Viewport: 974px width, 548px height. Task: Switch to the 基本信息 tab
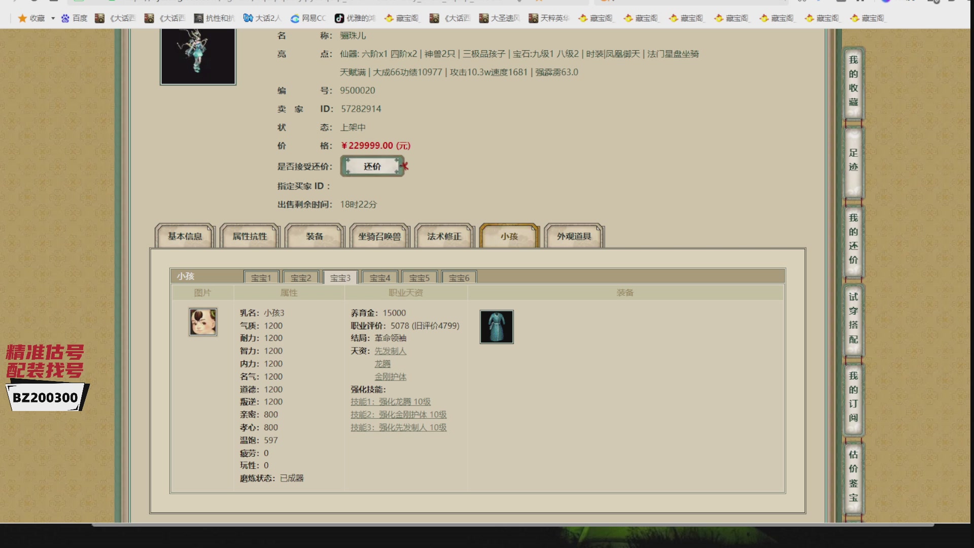[185, 236]
